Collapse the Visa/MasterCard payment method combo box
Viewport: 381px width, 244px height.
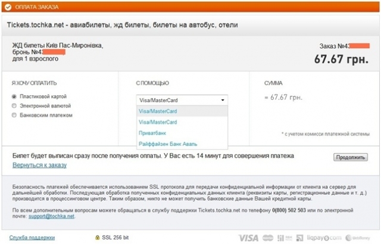[182, 100]
